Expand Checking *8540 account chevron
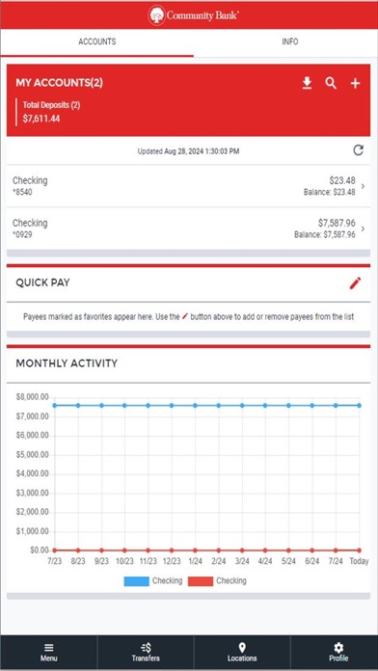The height and width of the screenshot is (671, 378). [x=363, y=186]
